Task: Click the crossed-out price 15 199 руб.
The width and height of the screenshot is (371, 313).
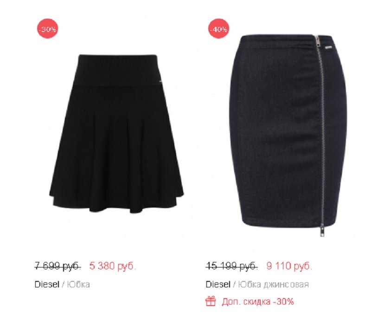Action: point(231,266)
